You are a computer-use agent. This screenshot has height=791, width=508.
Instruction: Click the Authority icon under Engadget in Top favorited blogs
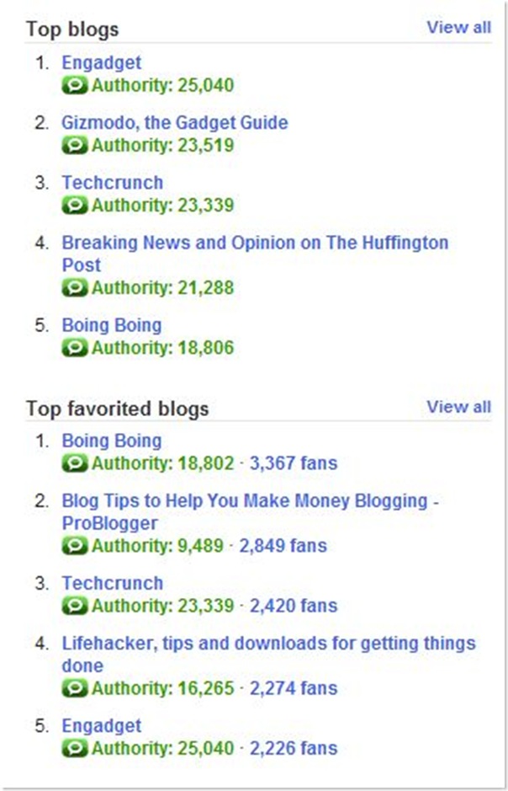click(75, 748)
